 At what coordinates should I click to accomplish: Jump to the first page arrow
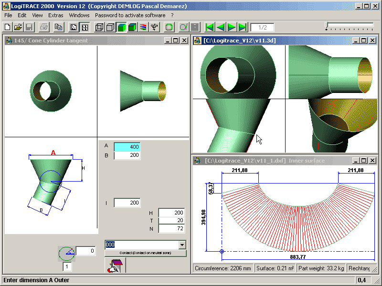210,27
